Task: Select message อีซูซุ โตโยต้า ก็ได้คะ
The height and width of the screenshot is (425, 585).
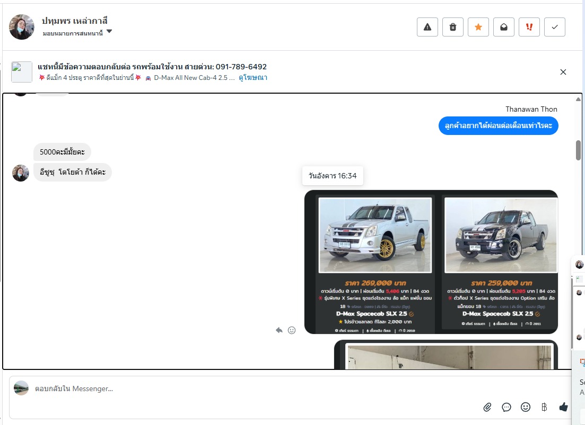Action: 73,172
